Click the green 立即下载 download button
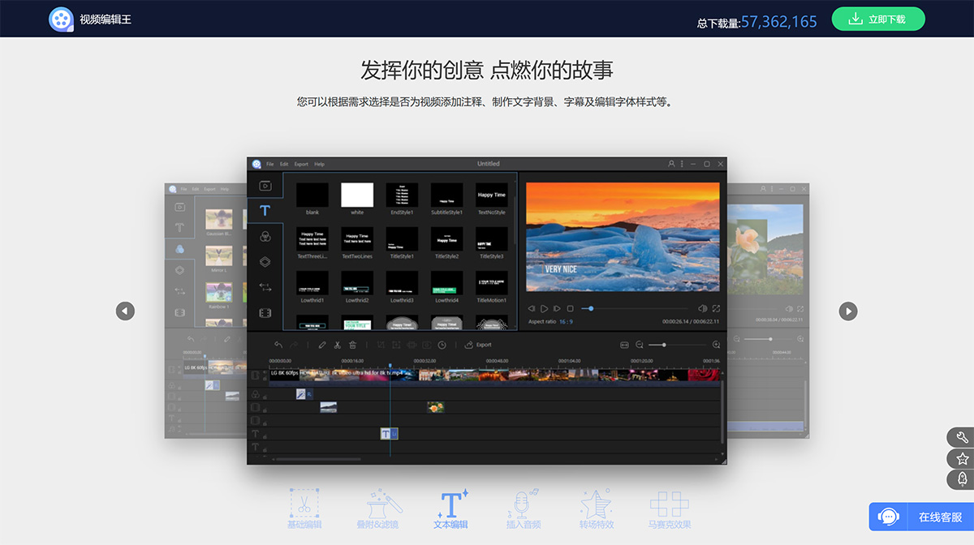 click(878, 18)
